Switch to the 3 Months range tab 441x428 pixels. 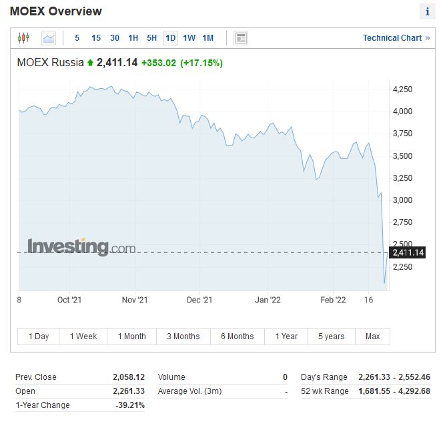183,337
